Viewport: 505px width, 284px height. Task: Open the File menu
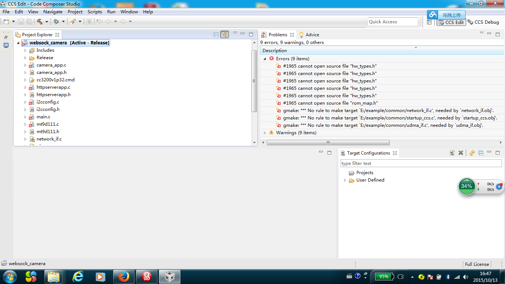[6, 12]
